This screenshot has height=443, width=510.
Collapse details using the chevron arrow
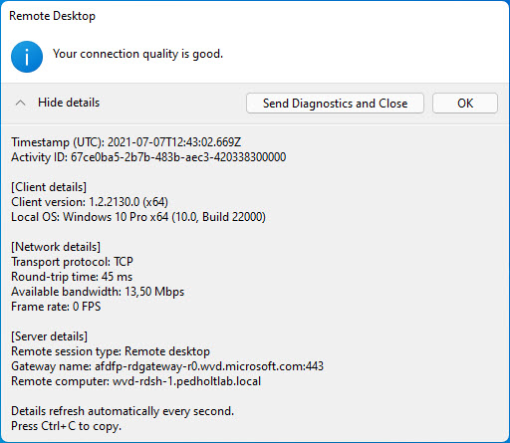[20, 103]
